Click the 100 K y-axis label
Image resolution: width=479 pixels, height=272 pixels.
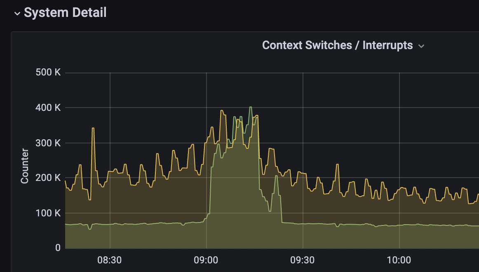point(48,213)
